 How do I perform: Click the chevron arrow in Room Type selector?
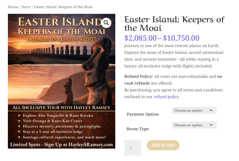click(x=211, y=125)
